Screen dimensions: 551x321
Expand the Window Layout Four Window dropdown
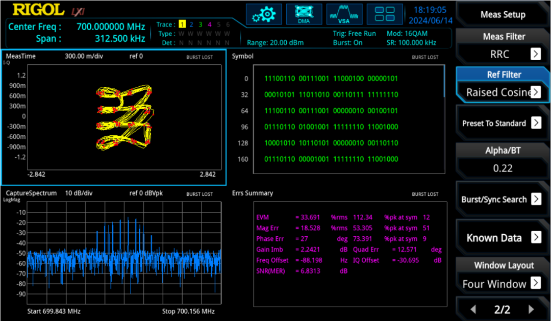[x=535, y=283]
